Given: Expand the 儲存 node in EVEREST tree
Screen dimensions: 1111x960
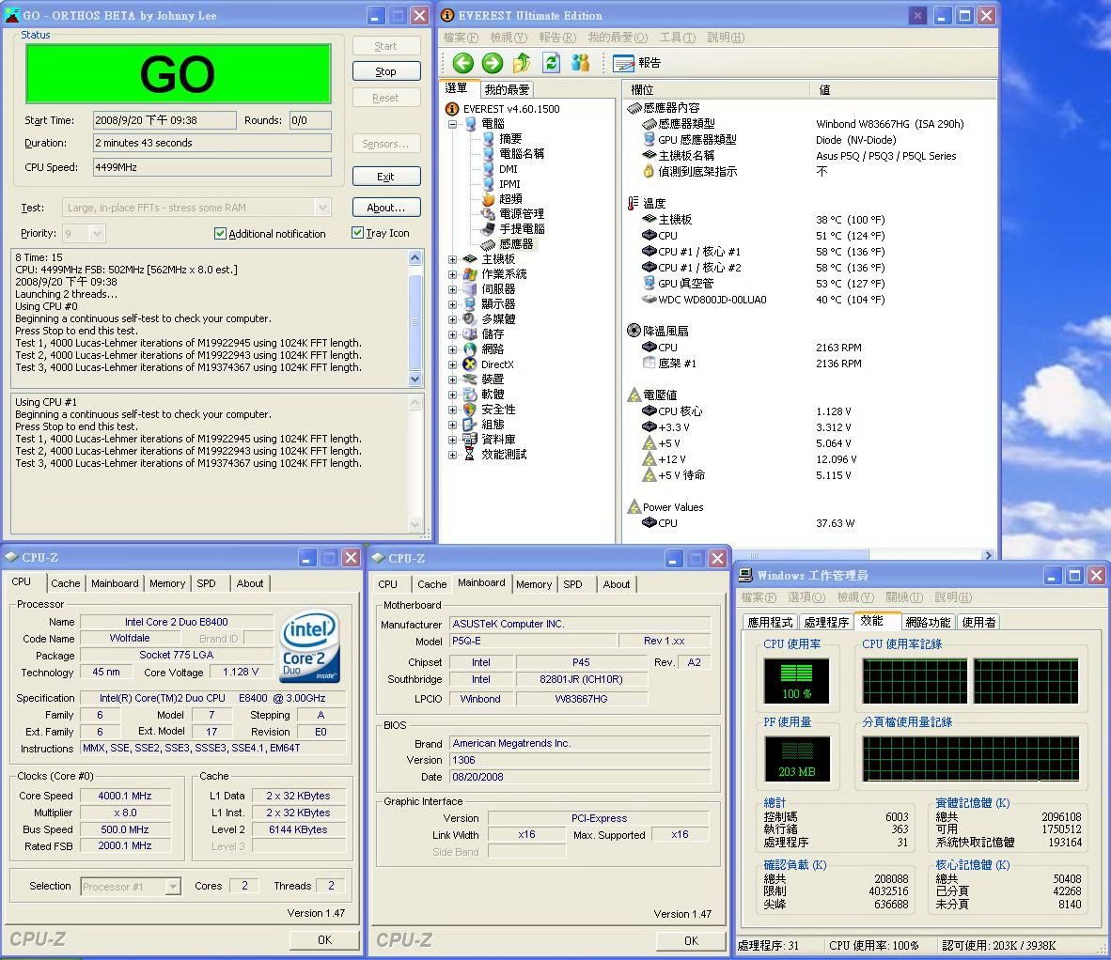Looking at the screenshot, I should 452,334.
